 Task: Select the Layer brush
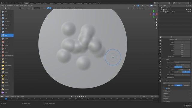7,28
